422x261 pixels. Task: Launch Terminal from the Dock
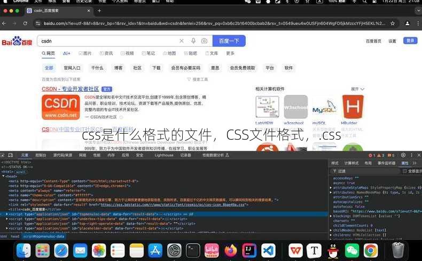click(x=193, y=251)
